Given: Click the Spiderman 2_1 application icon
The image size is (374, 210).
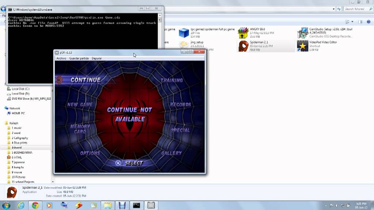Looking at the screenshot, I should click(243, 46).
